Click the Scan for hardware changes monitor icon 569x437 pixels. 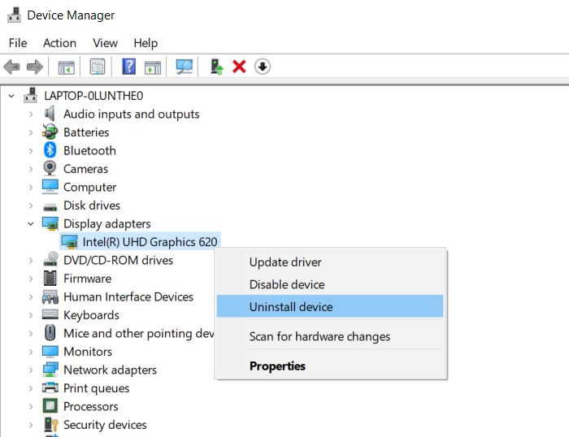[x=185, y=67]
